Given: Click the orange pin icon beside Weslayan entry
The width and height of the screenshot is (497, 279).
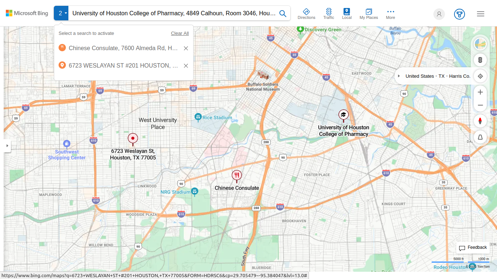Looking at the screenshot, I should [x=62, y=65].
